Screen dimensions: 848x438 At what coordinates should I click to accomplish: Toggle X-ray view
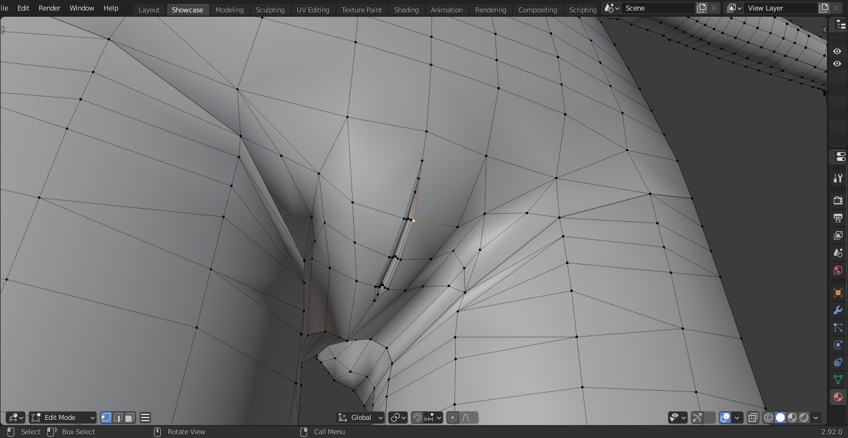tap(752, 417)
